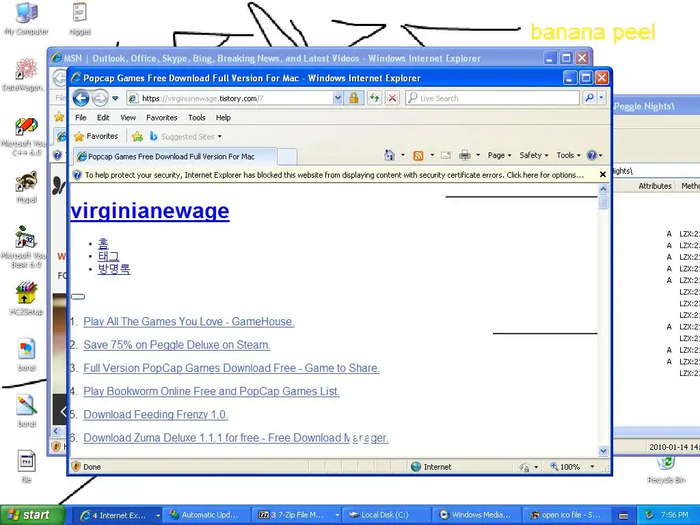The height and width of the screenshot is (525, 700).
Task: Expand the Print dropdown arrow
Action: tap(478, 155)
